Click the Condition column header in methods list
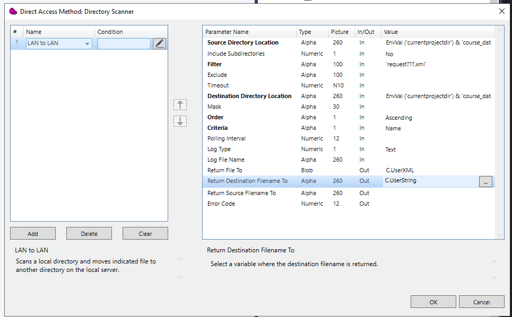This screenshot has height=317, width=512. [131, 32]
